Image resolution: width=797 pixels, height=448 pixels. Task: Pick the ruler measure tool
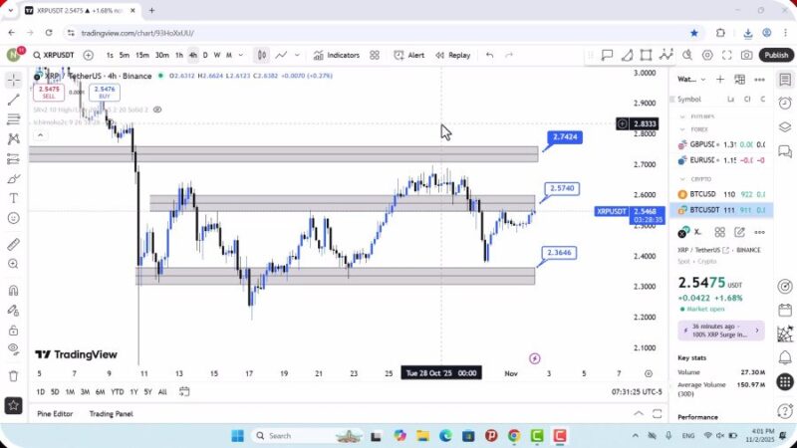click(x=13, y=244)
